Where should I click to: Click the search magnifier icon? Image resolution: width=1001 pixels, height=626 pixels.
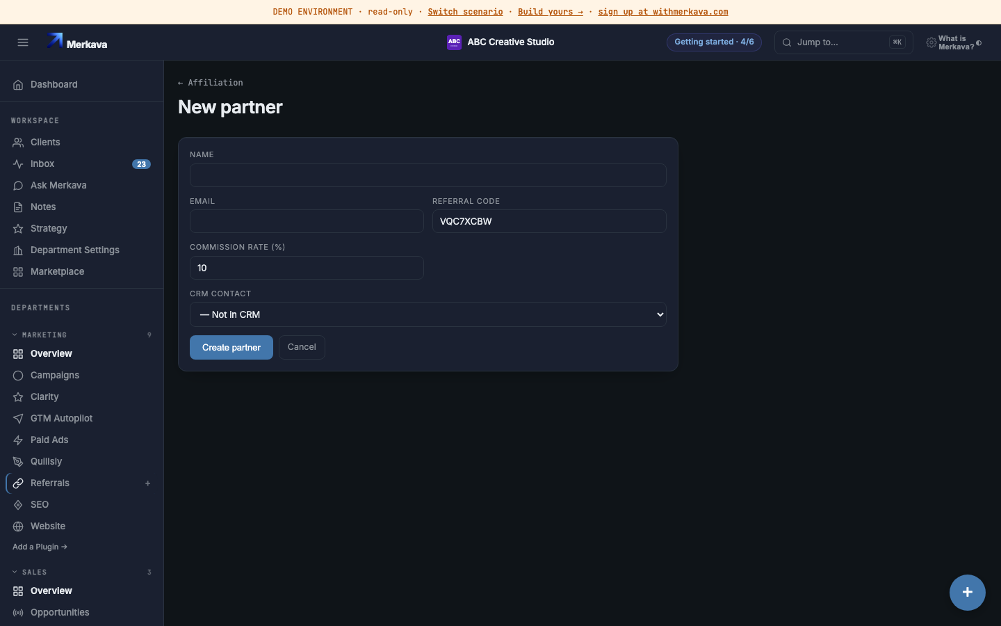pyautogui.click(x=787, y=42)
